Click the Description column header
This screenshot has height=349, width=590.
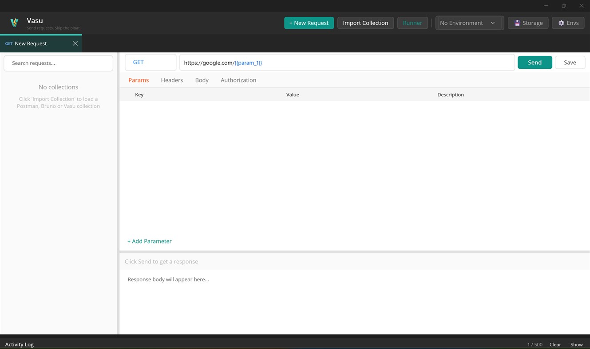451,94
